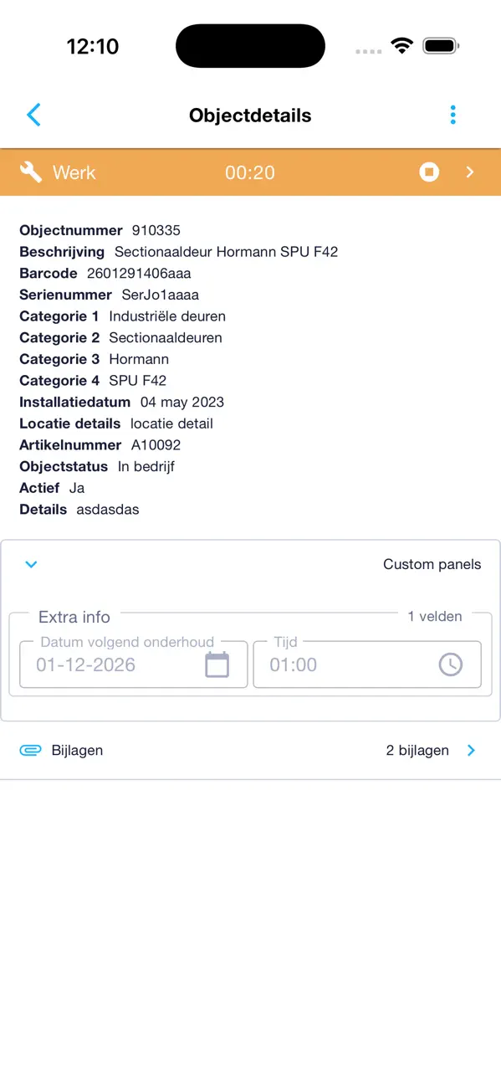Collapse the Custom panels section

pyautogui.click(x=31, y=564)
